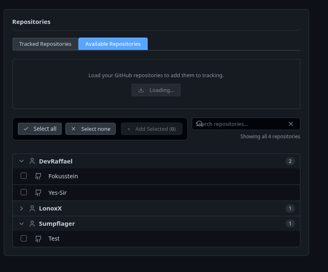
Task: Open the Available Repositories tab
Action: 113,44
